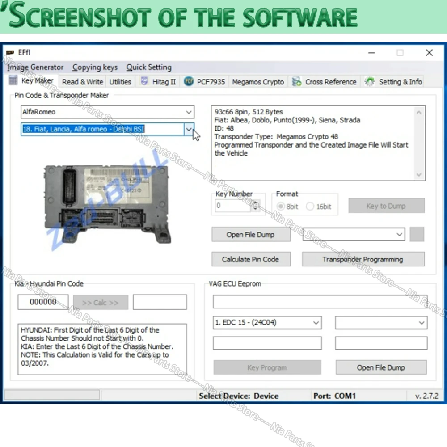This screenshot has width=447, height=447.
Task: Switch to the Read & Write tab
Action: 82,82
